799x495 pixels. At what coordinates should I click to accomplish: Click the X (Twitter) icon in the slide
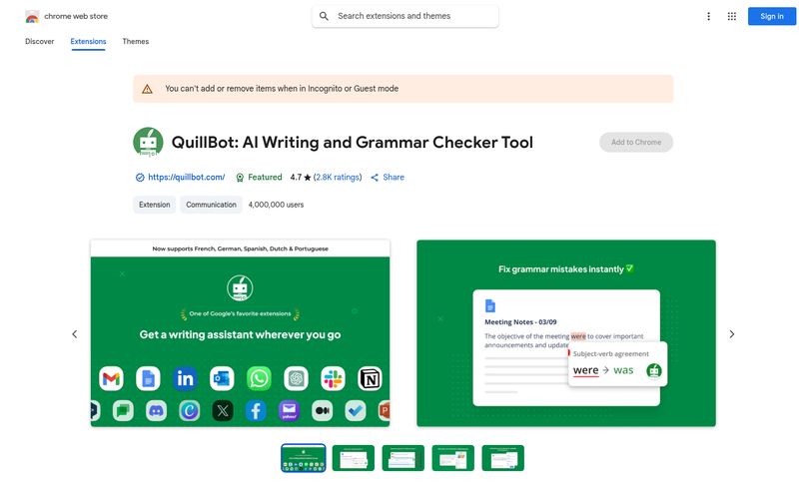[x=223, y=410]
